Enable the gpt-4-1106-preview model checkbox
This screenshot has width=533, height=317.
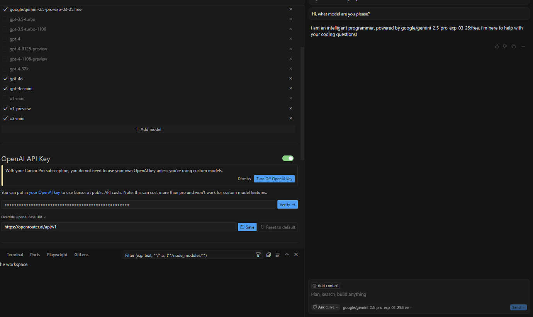tap(5, 59)
